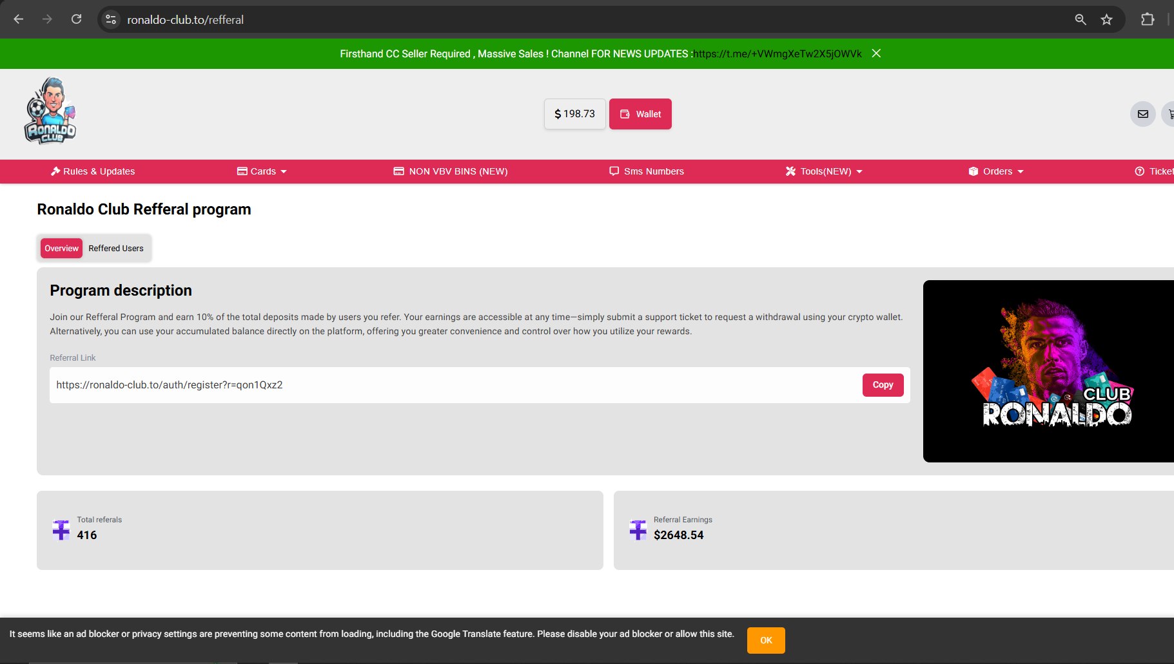Expand the Cards dropdown menu

[262, 171]
